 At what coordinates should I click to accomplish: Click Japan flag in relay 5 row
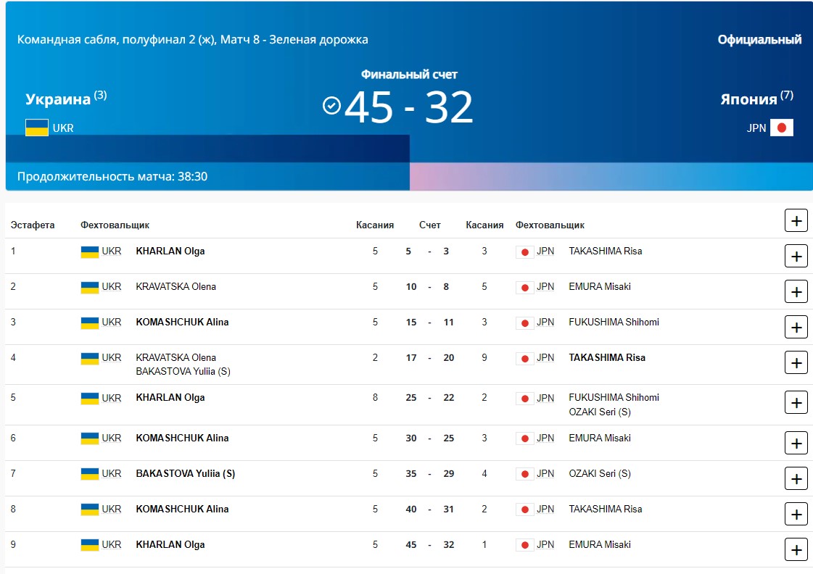coord(525,399)
